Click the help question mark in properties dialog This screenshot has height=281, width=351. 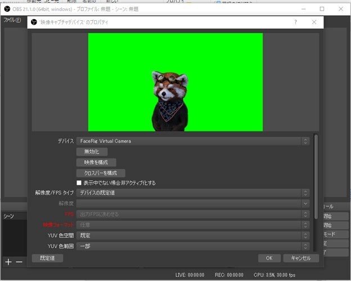(x=295, y=22)
